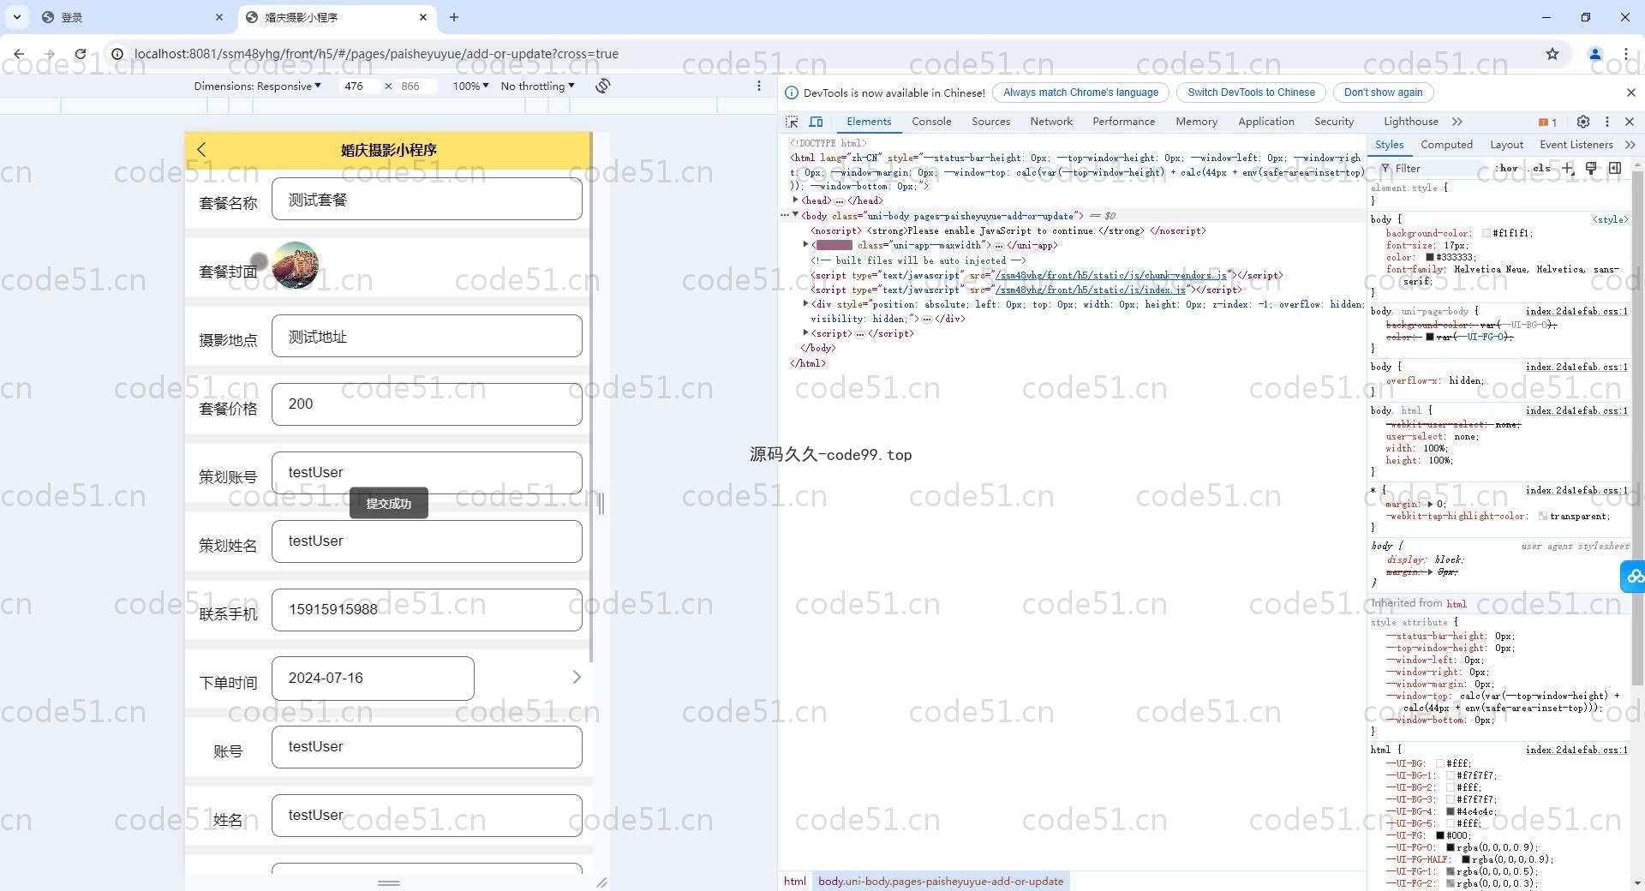Image resolution: width=1645 pixels, height=891 pixels.
Task: Add a new style rule with plus icon
Action: pyautogui.click(x=1568, y=168)
